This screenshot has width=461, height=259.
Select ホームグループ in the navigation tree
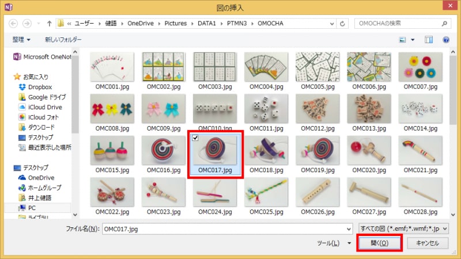coord(40,188)
